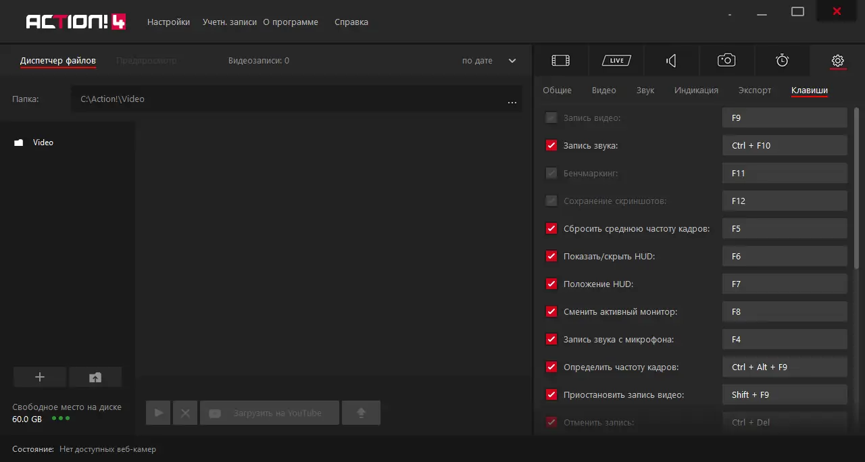
Task: Play selected recording with play button
Action: coord(158,413)
